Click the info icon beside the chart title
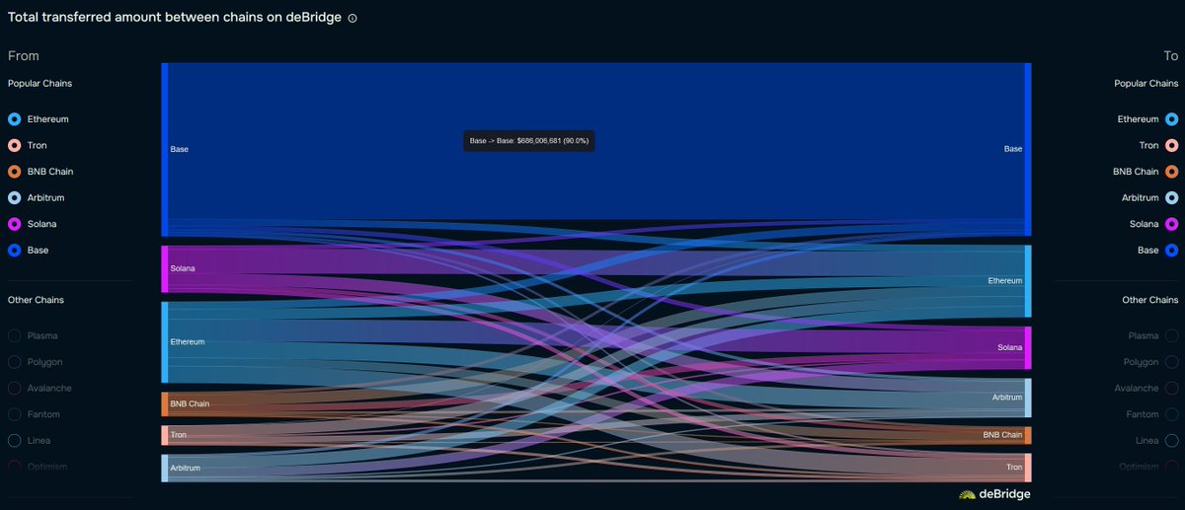 [x=353, y=19]
